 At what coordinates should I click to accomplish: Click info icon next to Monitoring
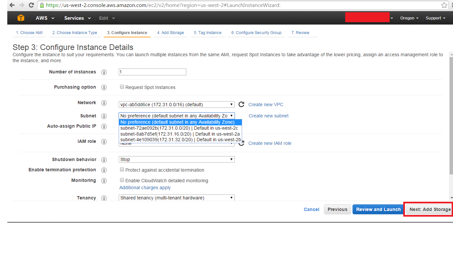click(x=104, y=181)
